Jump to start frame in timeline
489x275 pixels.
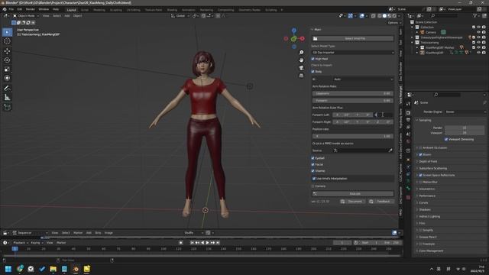point(192,243)
